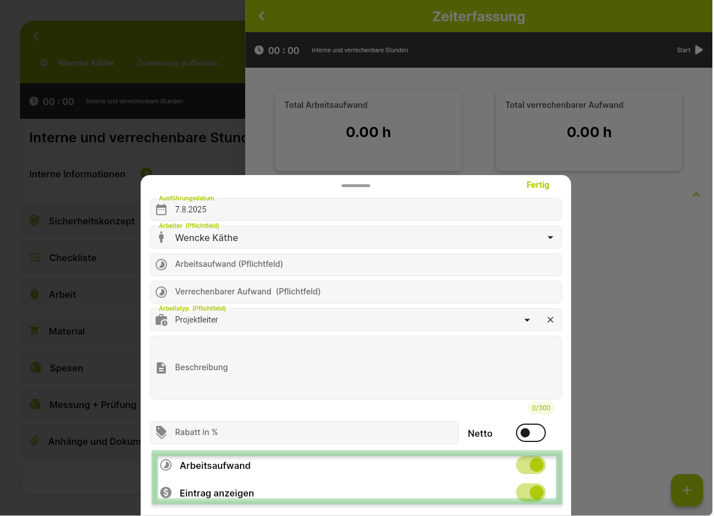Click the Verrechenbarer Aufwand input field

coord(356,292)
